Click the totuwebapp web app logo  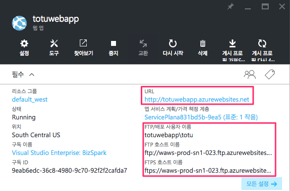pyautogui.click(x=19, y=23)
